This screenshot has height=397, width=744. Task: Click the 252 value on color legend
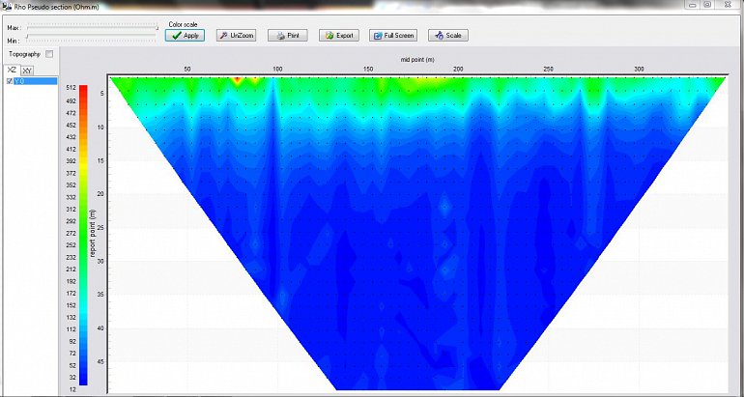(72, 245)
